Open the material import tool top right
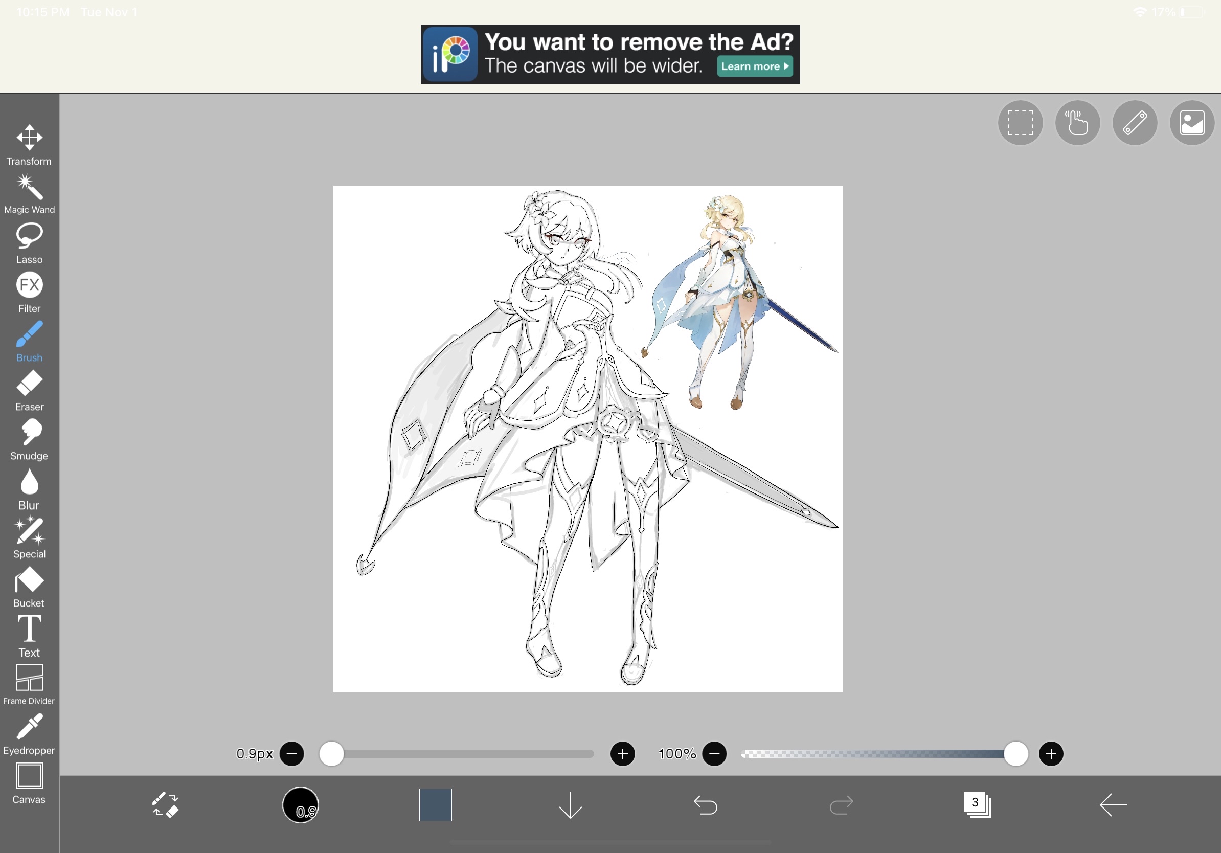1221x853 pixels. point(1191,122)
